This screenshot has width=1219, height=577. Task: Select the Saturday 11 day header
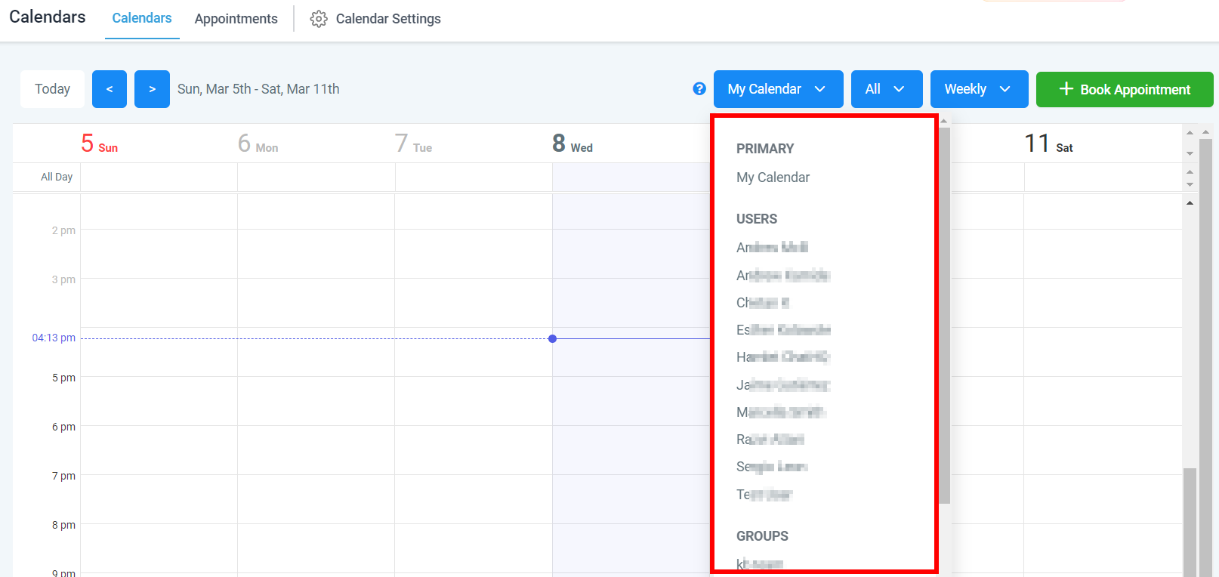1048,143
